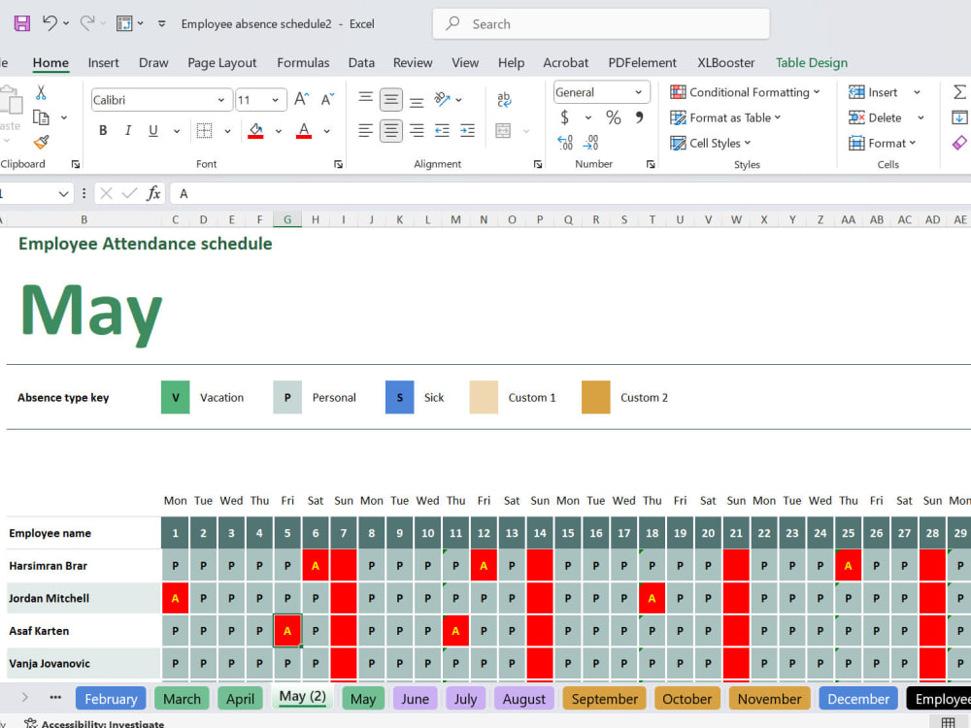The width and height of the screenshot is (971, 728).
Task: Open the Formulas ribbon tab
Action: pyautogui.click(x=303, y=62)
